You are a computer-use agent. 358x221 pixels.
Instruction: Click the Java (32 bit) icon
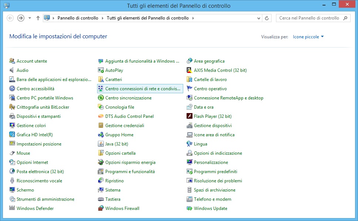[101, 144]
